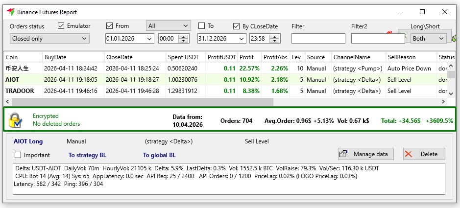Click the padlock encryption icon

coord(16,120)
